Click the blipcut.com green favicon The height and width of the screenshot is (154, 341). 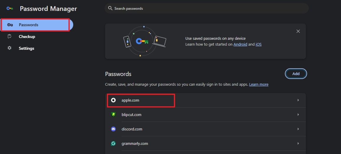(x=113, y=115)
